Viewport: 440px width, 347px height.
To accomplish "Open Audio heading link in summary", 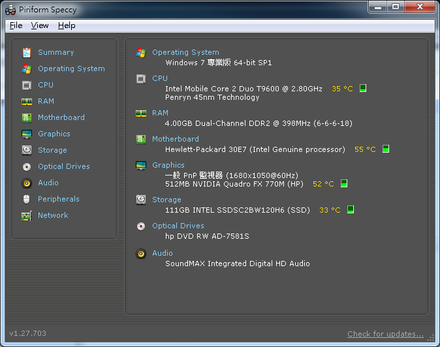I will click(x=163, y=253).
